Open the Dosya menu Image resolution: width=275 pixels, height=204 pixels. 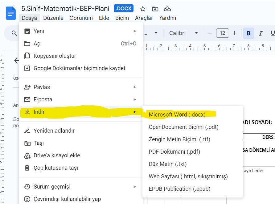[29, 18]
